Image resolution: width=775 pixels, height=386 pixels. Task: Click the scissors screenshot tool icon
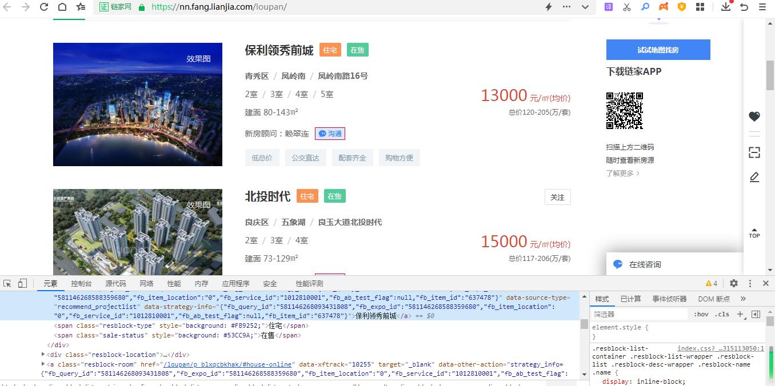point(627,7)
